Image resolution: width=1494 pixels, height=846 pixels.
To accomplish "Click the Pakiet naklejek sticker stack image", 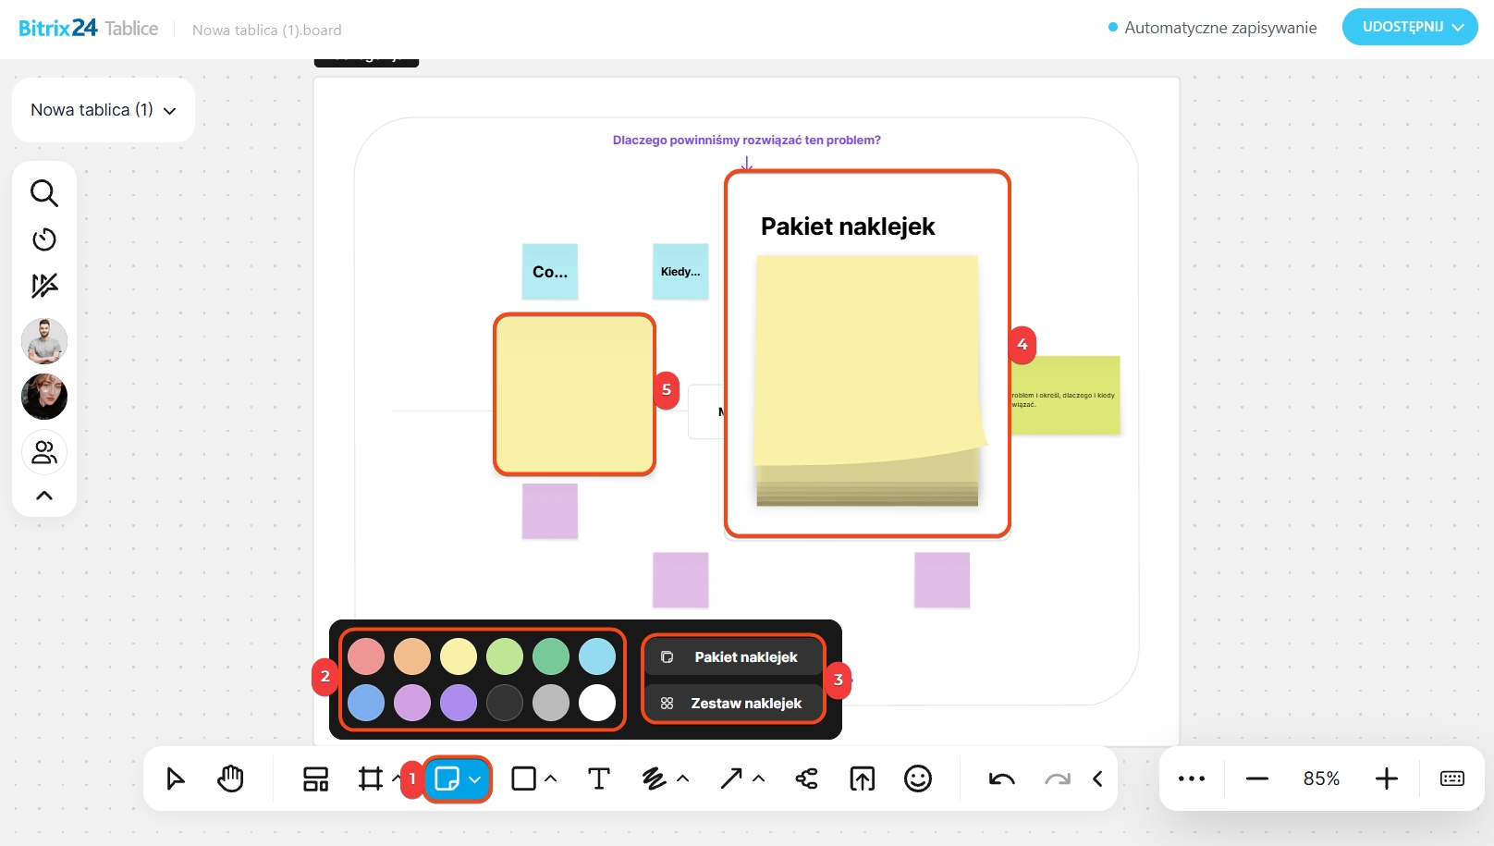I will [868, 381].
